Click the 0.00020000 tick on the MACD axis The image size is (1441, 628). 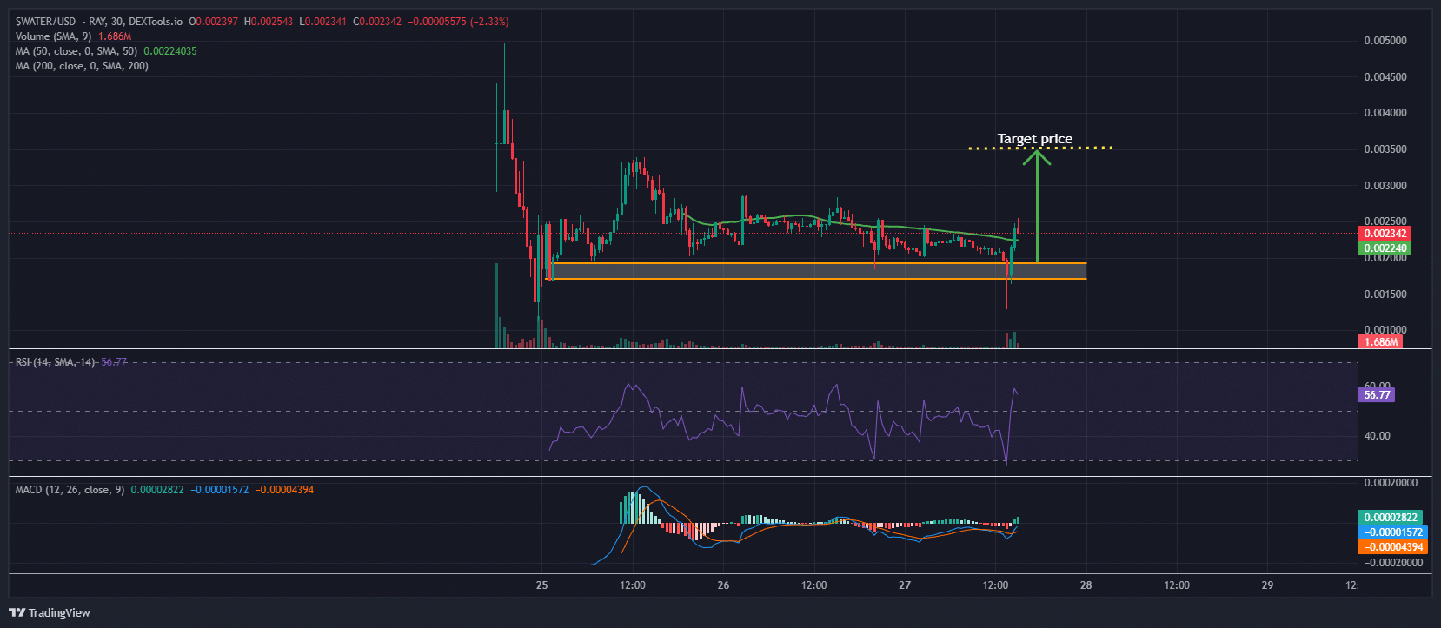[1391, 483]
